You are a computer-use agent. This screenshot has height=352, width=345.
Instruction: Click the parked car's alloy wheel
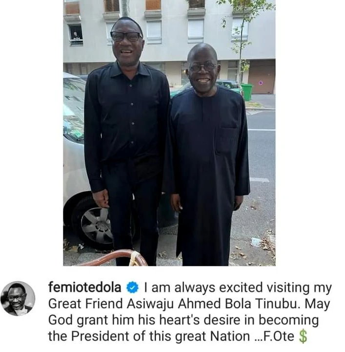[96, 225]
